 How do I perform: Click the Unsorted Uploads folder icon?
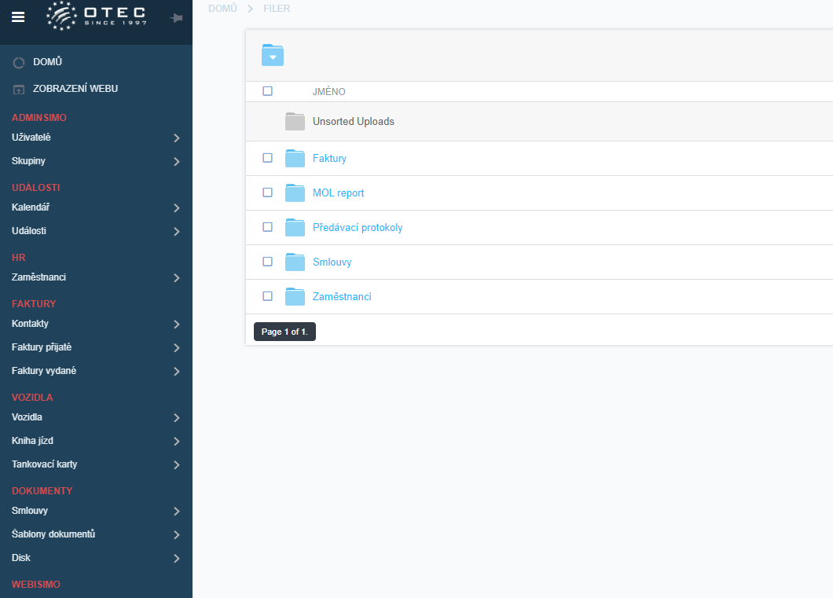[295, 122]
